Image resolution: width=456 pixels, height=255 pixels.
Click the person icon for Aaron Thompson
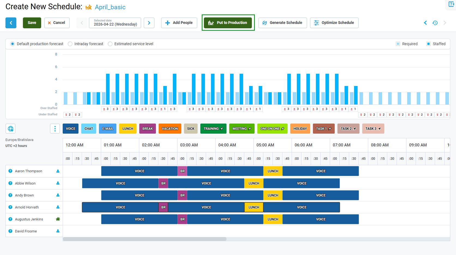[x=58, y=171]
